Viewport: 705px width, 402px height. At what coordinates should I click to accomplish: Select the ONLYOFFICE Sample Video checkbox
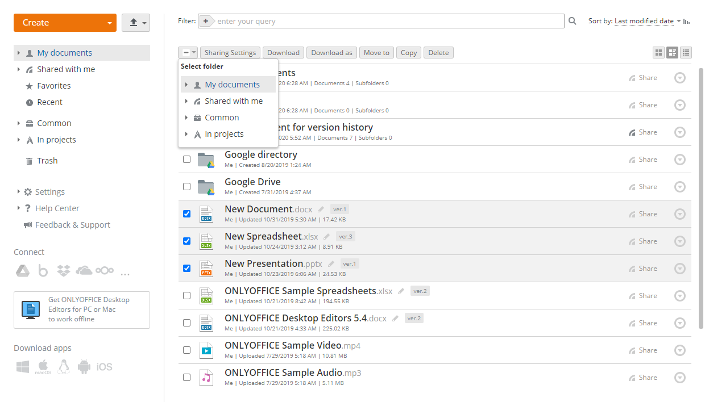pyautogui.click(x=186, y=350)
